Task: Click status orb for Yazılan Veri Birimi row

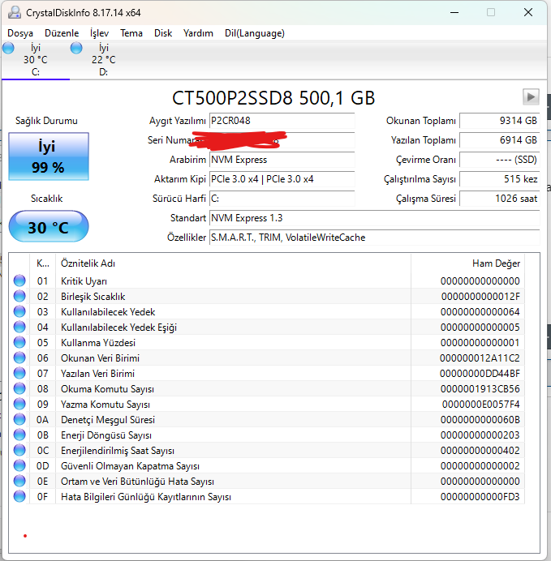Action: [19, 373]
